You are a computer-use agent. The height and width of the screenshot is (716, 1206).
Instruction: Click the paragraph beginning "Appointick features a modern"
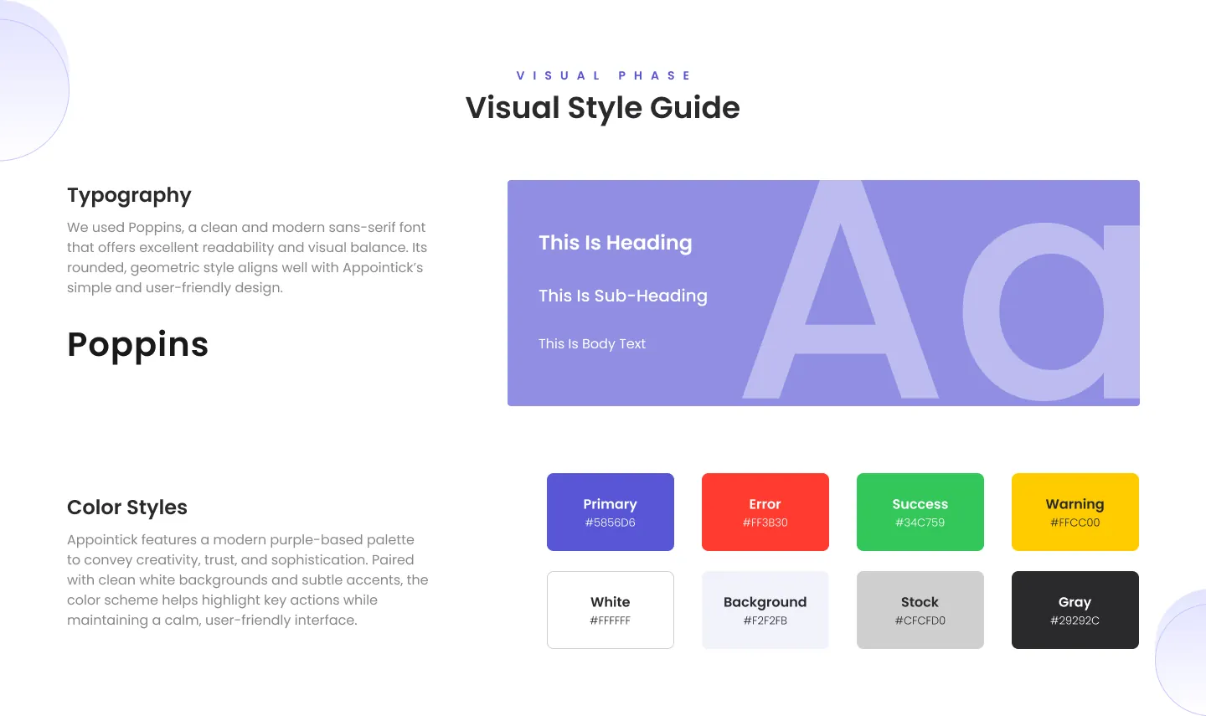click(248, 579)
